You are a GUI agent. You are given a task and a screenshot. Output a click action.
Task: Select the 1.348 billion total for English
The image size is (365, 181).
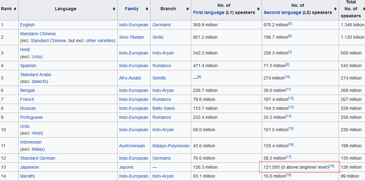coord(353,25)
